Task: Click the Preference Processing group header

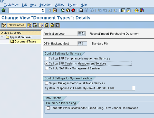Action: [61, 103]
